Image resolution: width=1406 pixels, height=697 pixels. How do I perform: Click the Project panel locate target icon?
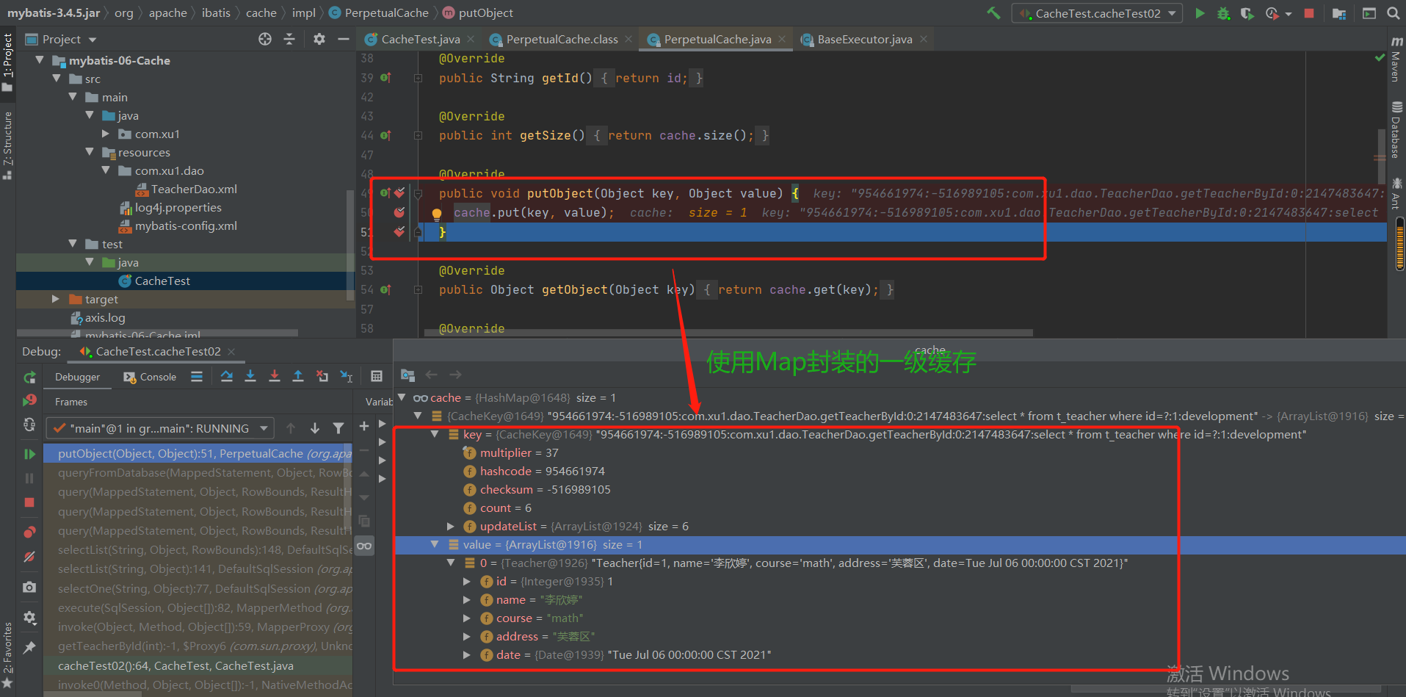click(x=265, y=39)
